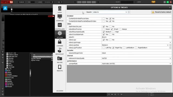This screenshot has height=97, width=173.
Task: Reset videoLogoSize with its circle icon
Action: tap(170, 45)
